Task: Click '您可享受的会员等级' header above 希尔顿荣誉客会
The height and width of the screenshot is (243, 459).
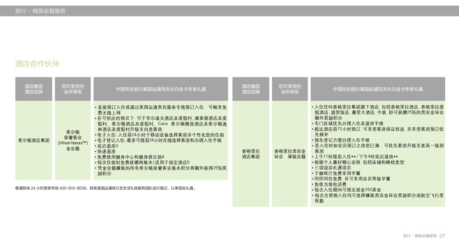Action: point(73,89)
